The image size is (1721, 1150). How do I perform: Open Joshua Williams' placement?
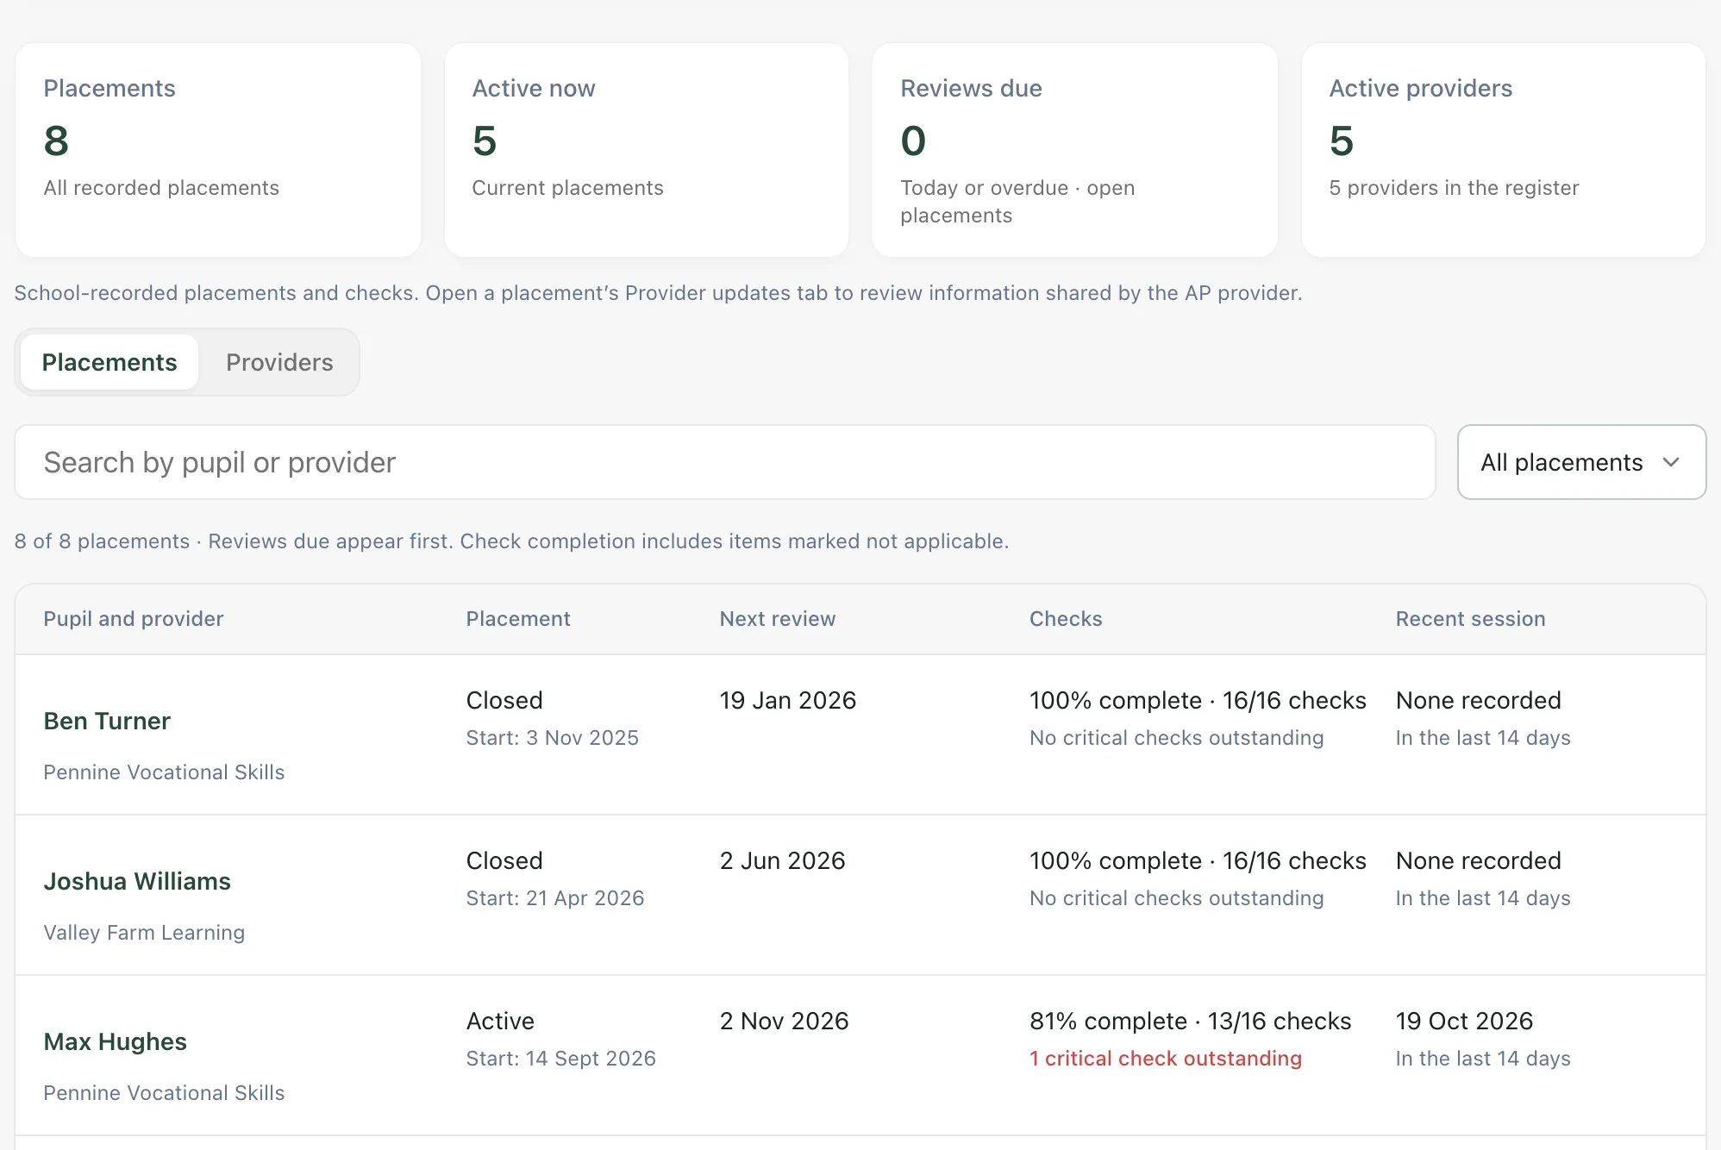137,881
